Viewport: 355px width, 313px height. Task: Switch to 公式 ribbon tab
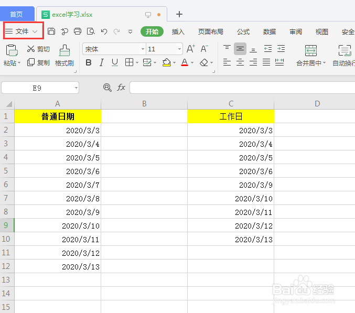[x=243, y=31]
